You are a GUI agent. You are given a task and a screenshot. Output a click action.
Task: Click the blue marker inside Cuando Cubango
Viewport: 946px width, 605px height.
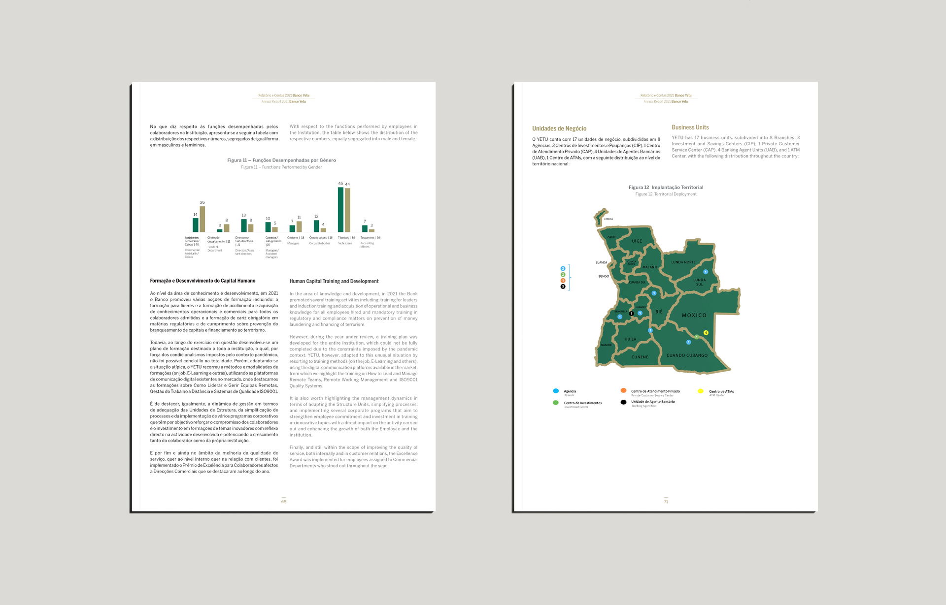pos(689,342)
